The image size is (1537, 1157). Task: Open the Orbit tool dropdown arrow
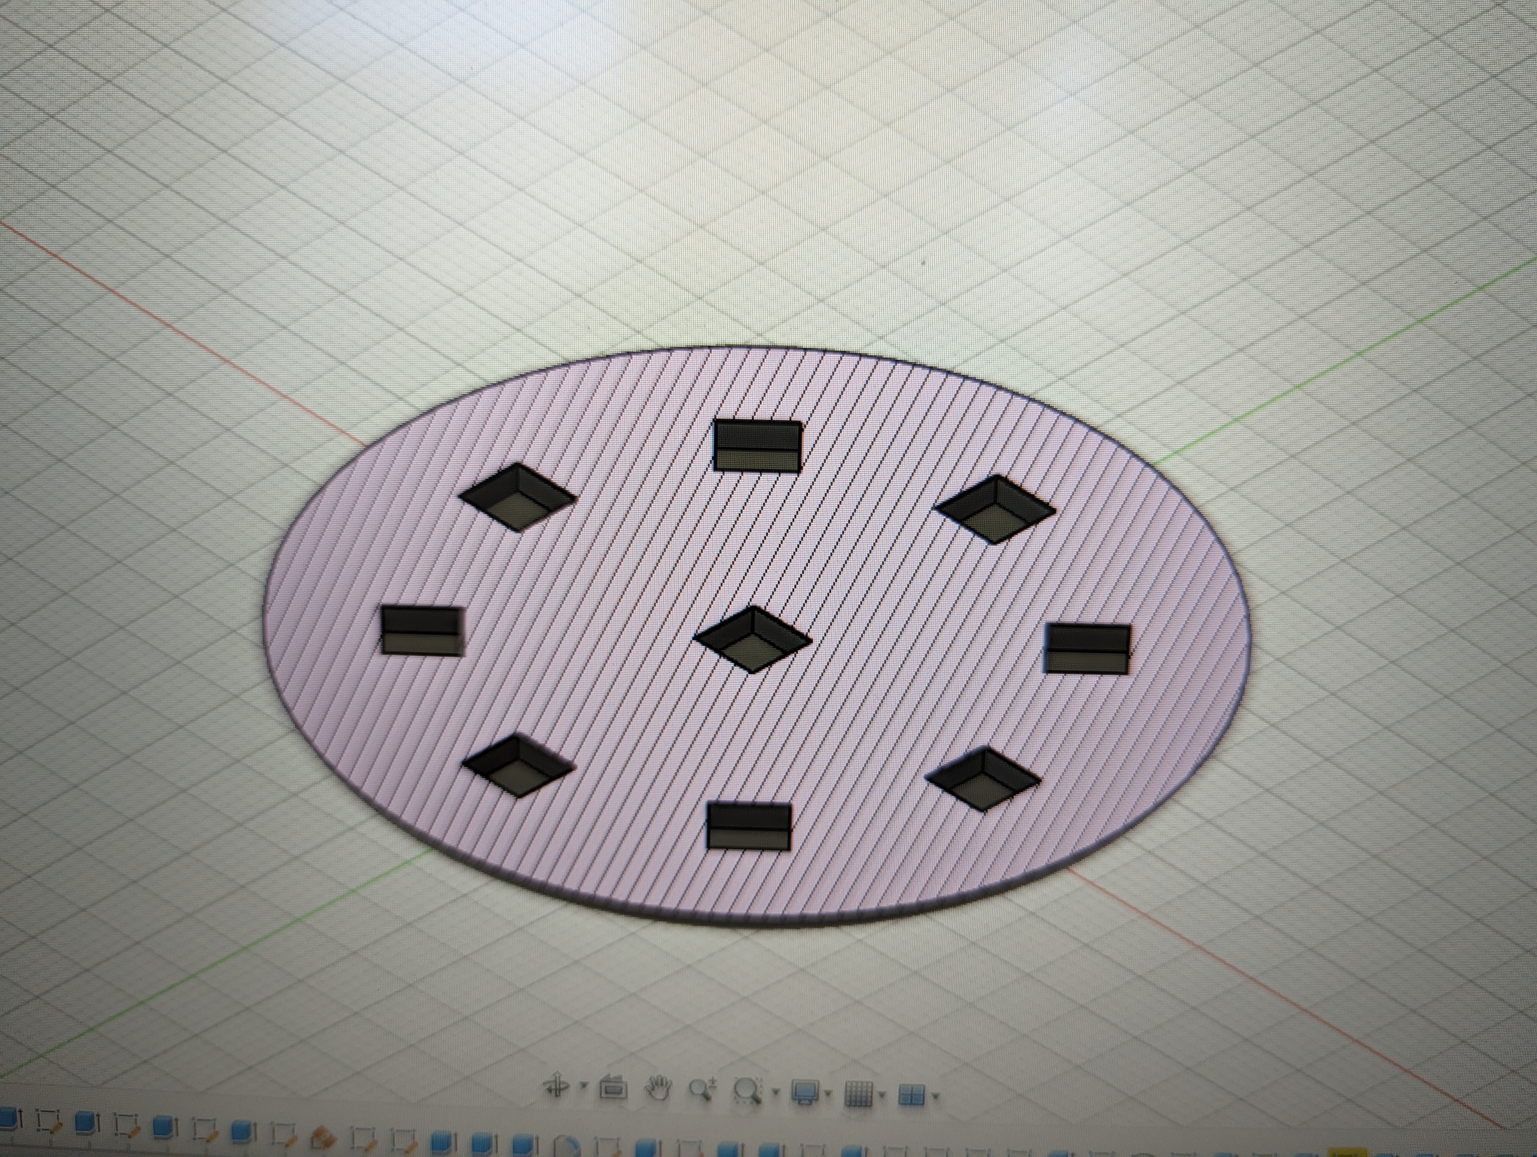pyautogui.click(x=584, y=1085)
